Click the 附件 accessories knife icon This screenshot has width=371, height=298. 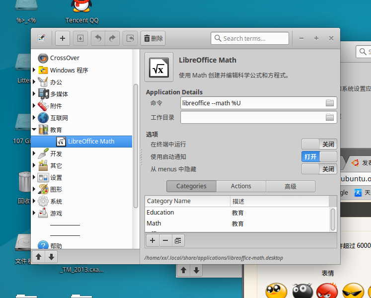pos(43,106)
